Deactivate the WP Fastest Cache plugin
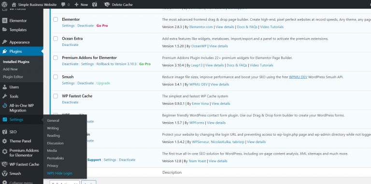The height and width of the screenshot is (184, 371). pos(70,102)
